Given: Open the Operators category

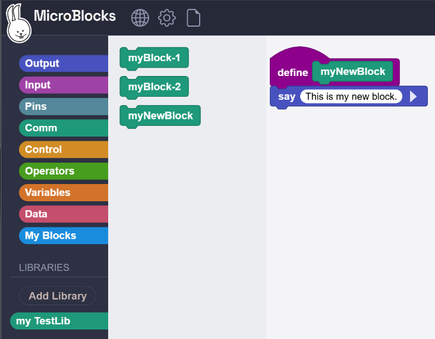Looking at the screenshot, I should coord(64,171).
